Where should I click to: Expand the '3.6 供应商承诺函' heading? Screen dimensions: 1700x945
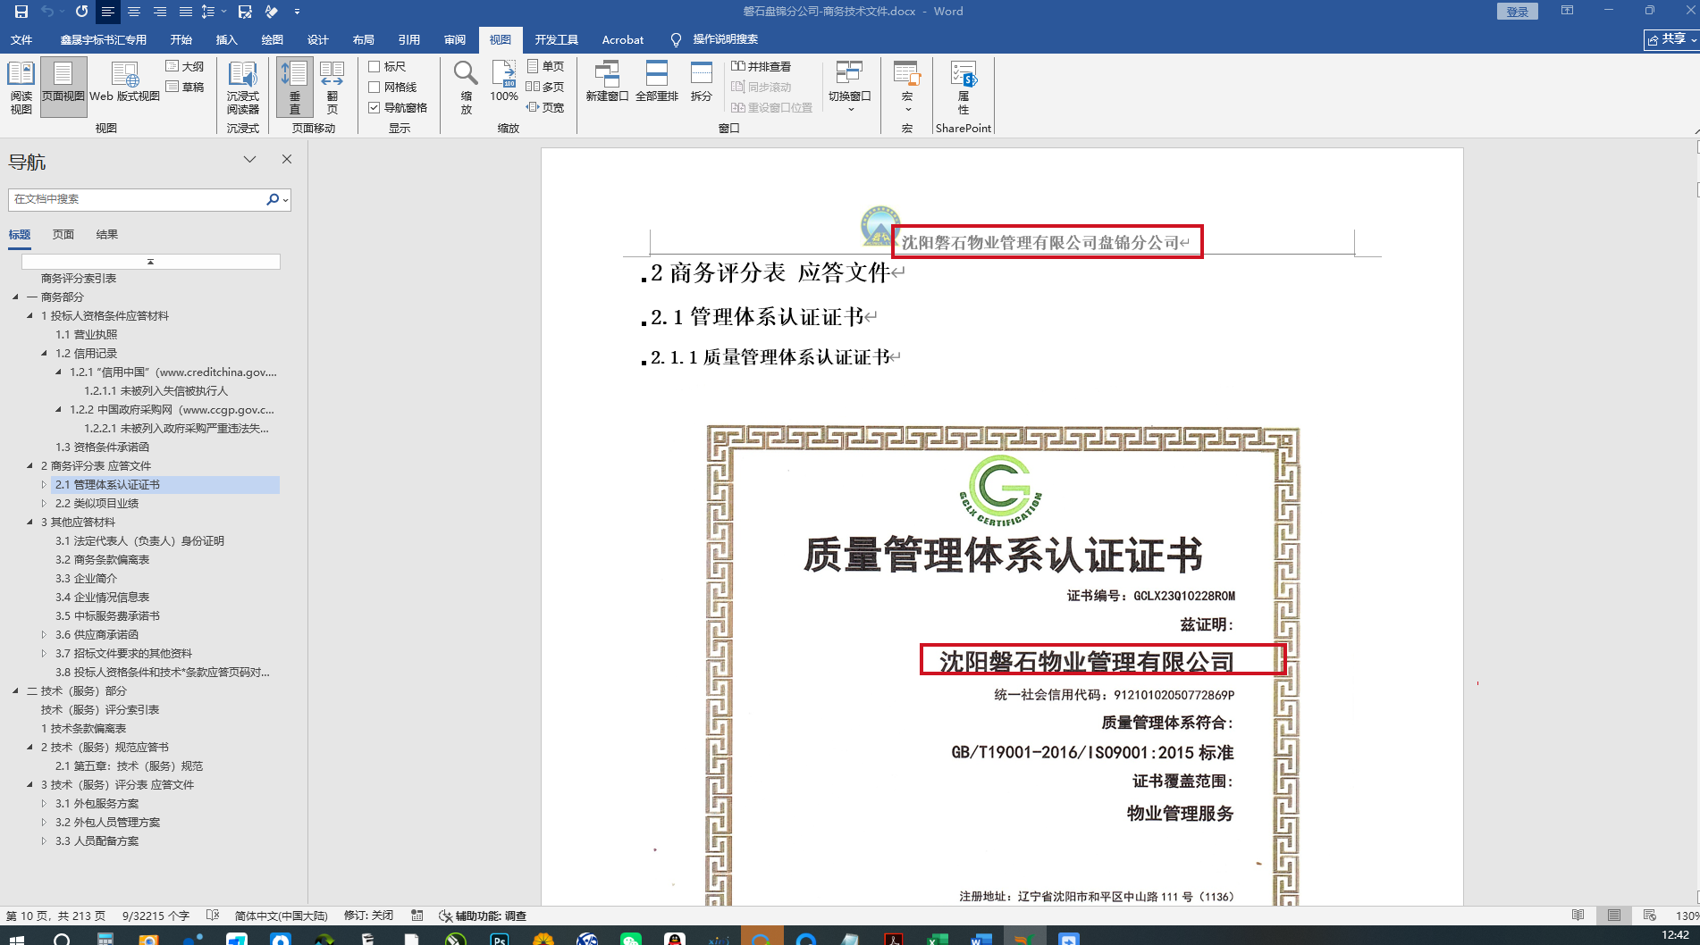[x=44, y=634]
